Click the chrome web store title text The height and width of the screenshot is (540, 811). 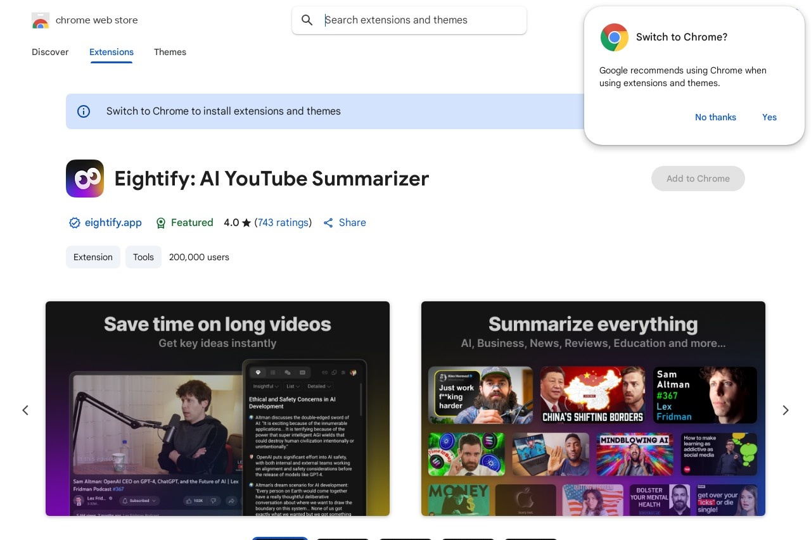pos(97,20)
